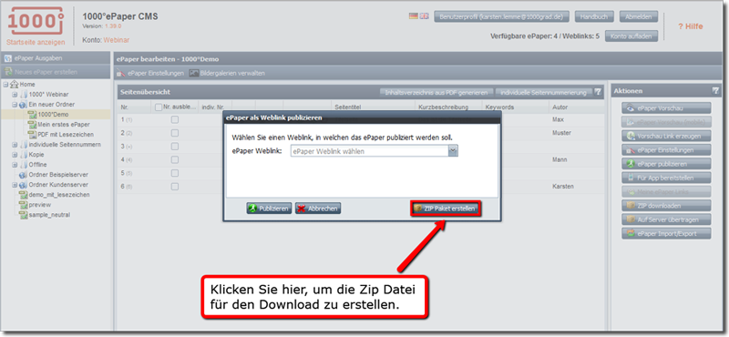The image size is (729, 337).
Task: Click the ZIP Paket erstellen button
Action: [446, 209]
